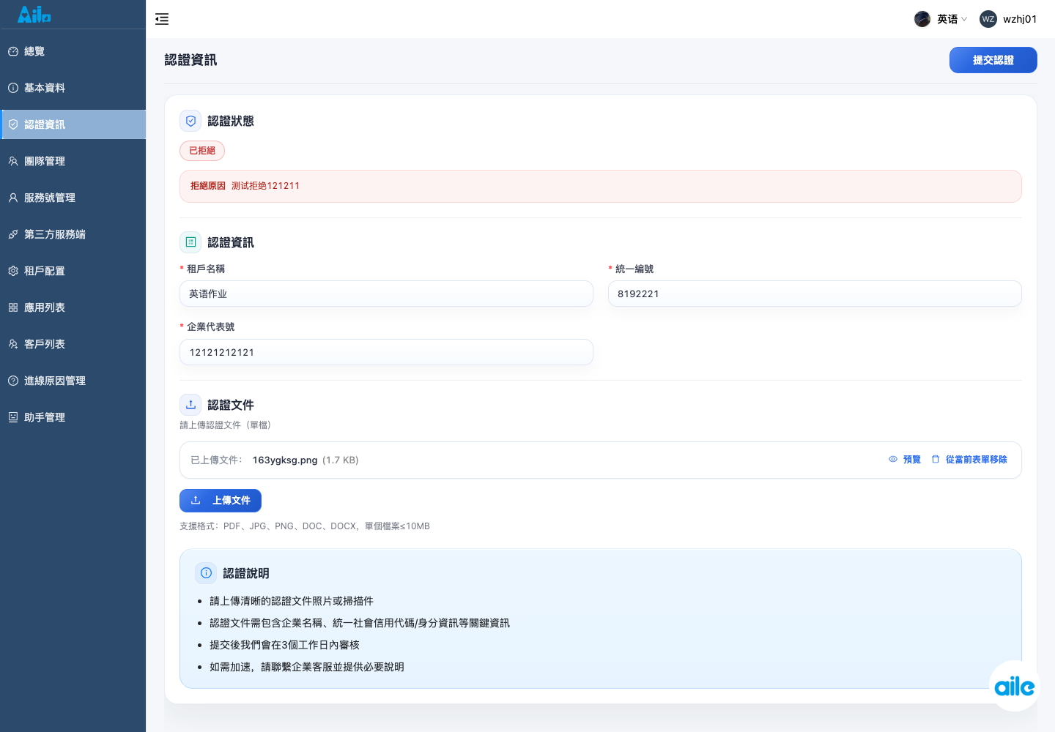The height and width of the screenshot is (732, 1055).
Task: Click the 基本資料 info icon
Action: (13, 88)
